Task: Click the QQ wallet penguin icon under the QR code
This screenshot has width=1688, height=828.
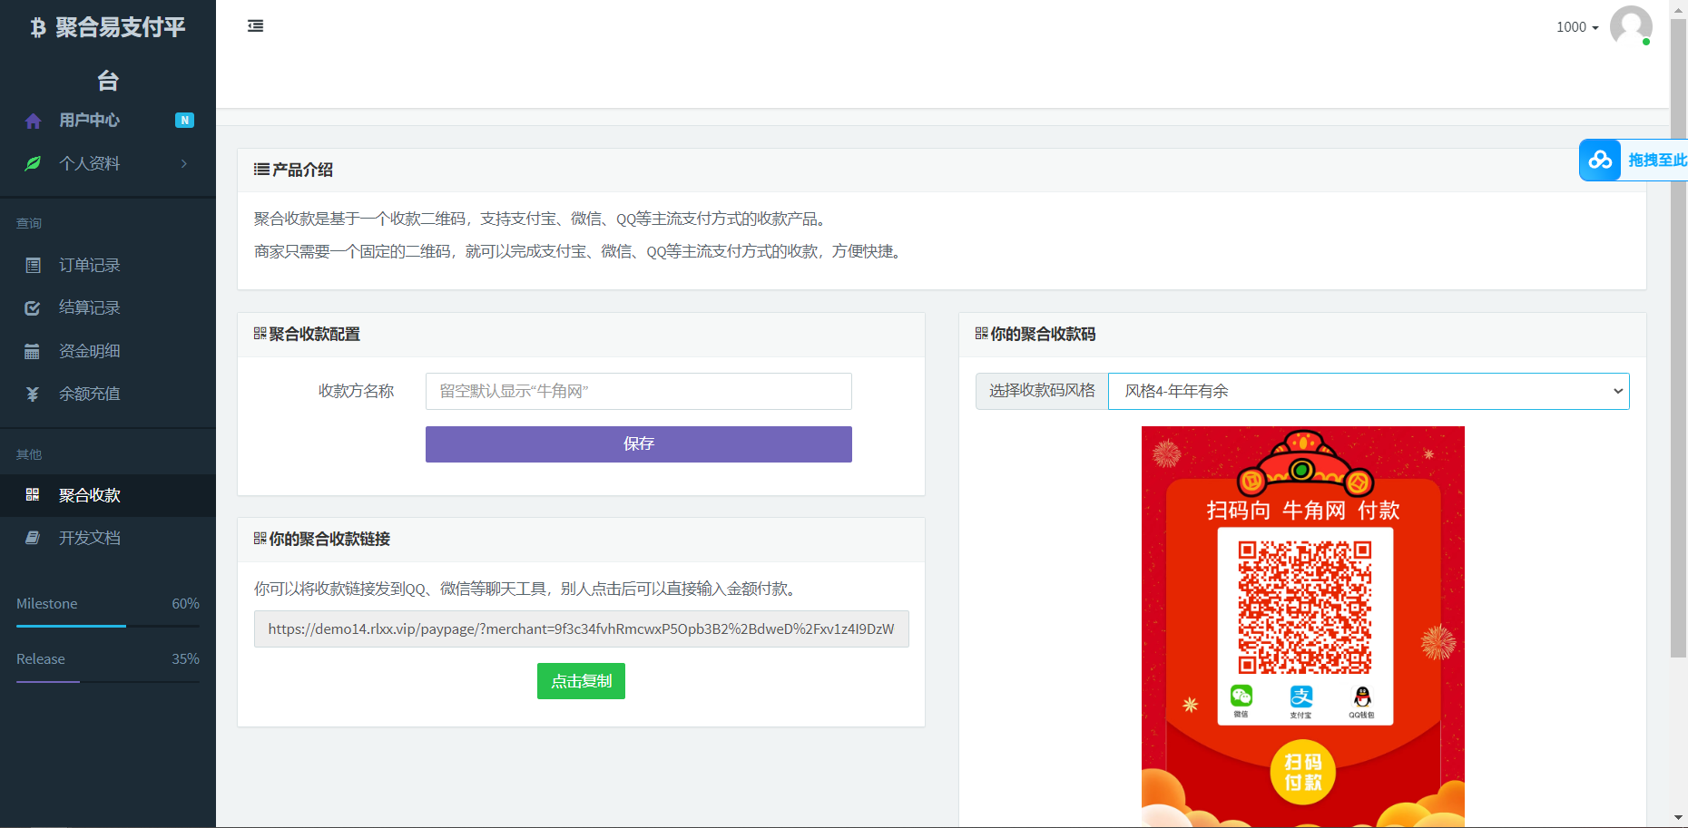Action: click(x=1362, y=696)
